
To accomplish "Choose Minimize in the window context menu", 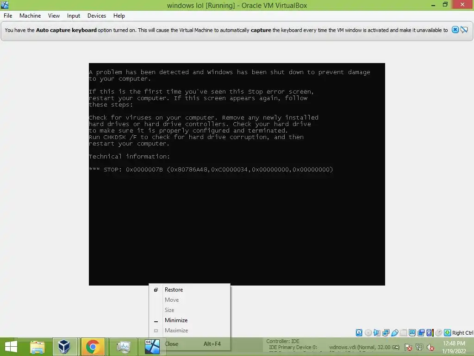I will coord(189,320).
